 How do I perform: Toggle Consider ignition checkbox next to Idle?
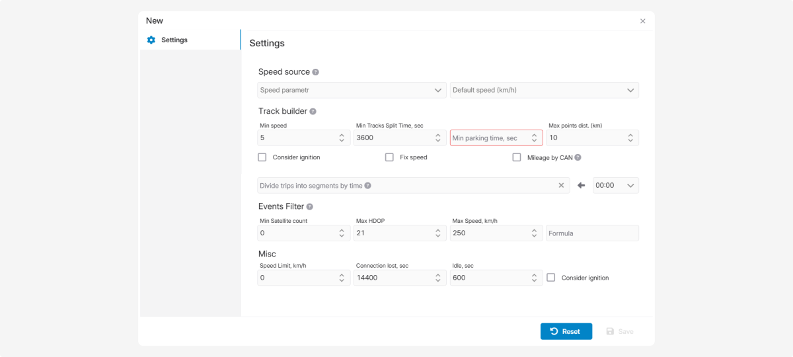coord(550,278)
